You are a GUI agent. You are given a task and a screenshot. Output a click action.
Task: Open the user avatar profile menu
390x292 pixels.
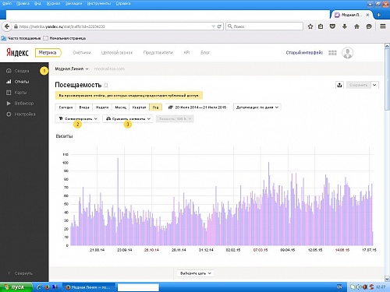pos(347,53)
